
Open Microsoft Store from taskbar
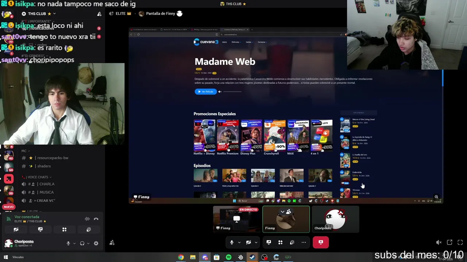pos(216,257)
